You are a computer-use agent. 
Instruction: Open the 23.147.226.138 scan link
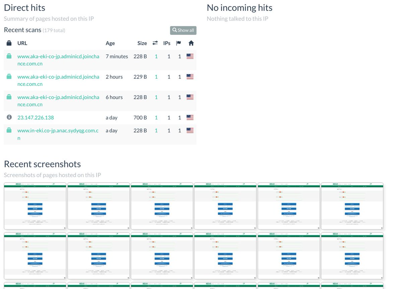[36, 118]
